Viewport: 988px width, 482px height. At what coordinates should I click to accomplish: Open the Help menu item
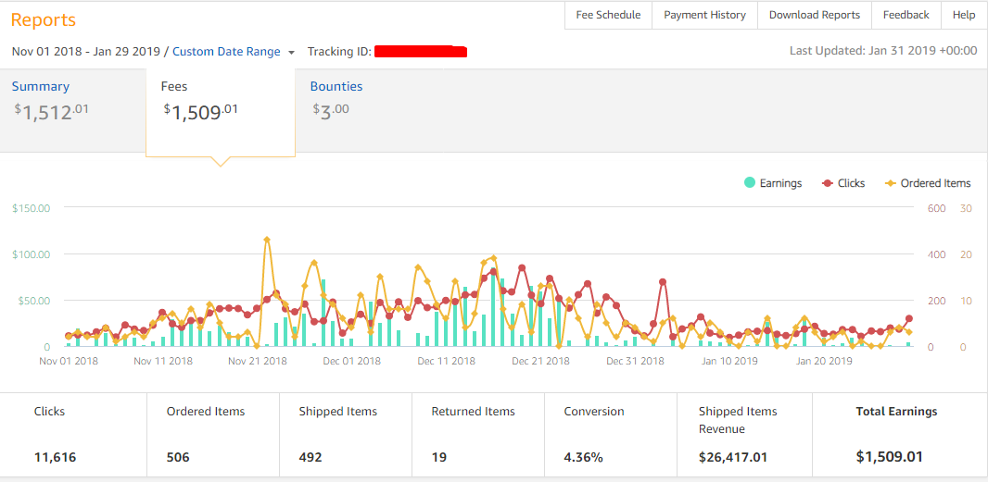tap(964, 15)
